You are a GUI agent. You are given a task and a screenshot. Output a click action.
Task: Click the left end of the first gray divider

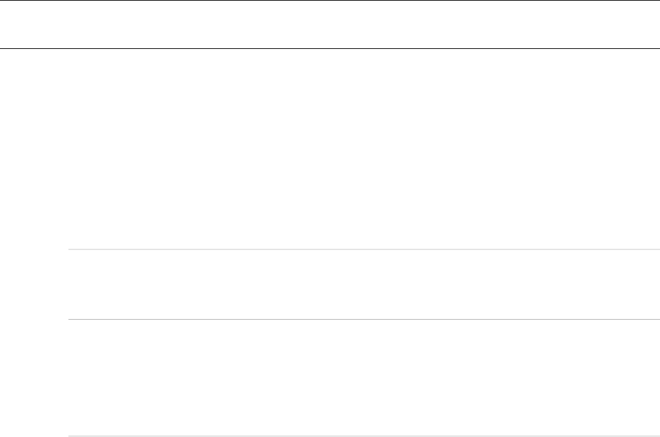(x=72, y=250)
